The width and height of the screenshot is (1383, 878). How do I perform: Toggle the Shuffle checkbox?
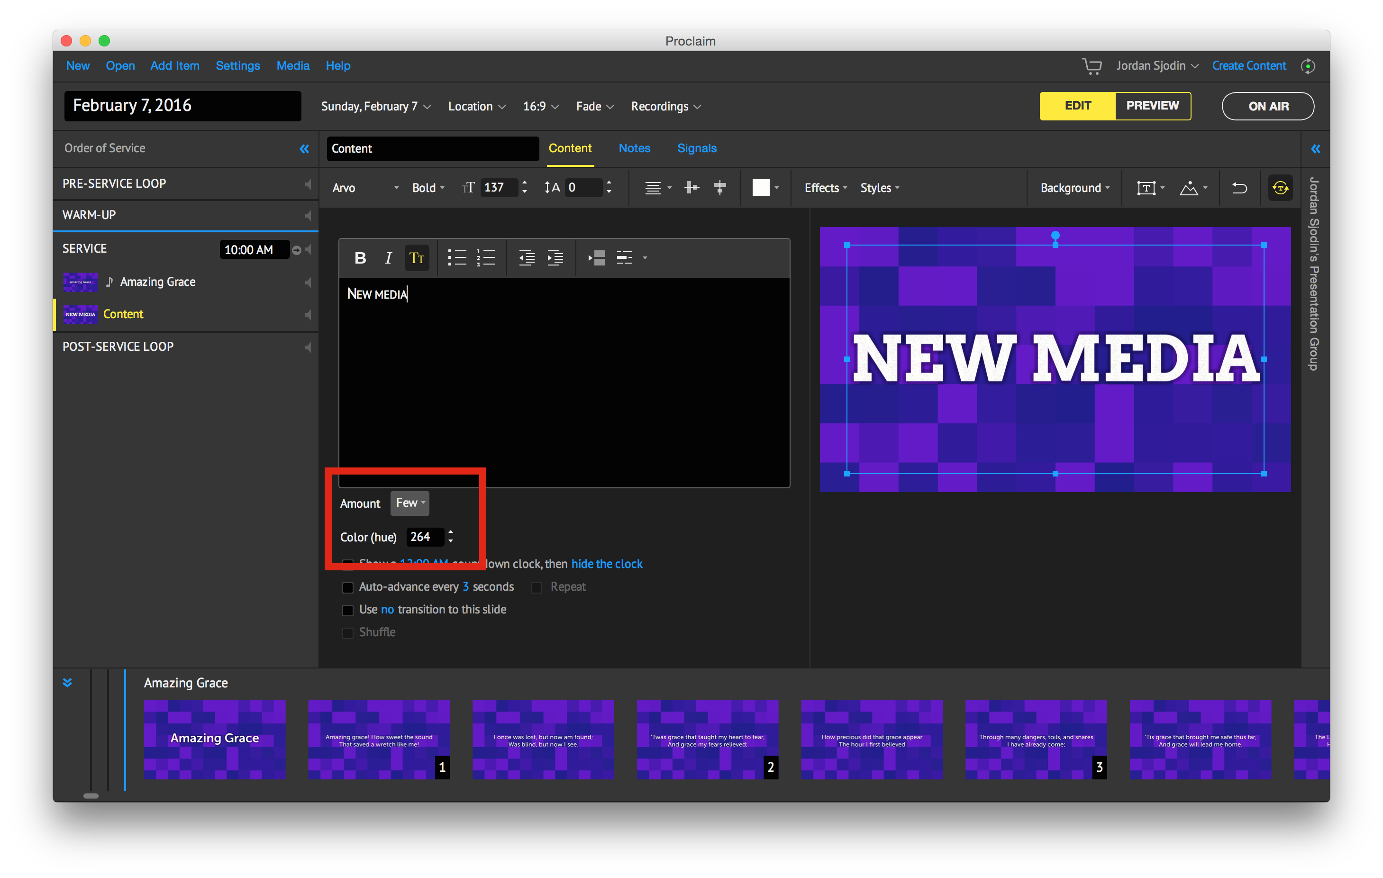347,632
